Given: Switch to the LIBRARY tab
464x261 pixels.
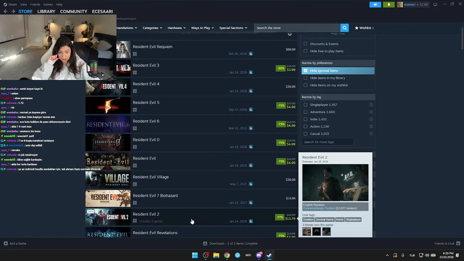Looking at the screenshot, I should point(46,11).
